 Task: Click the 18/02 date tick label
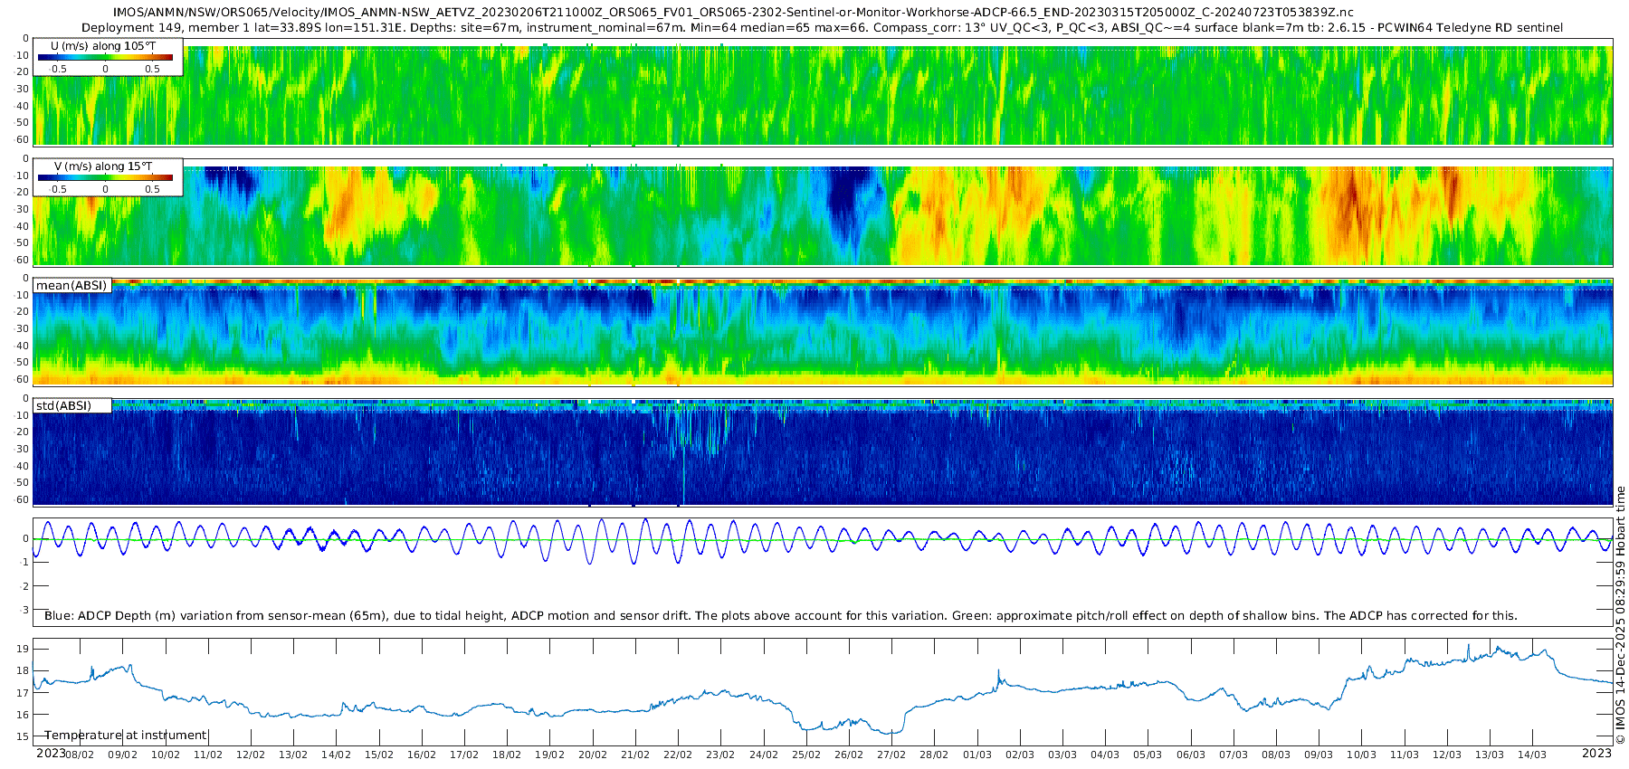(507, 755)
